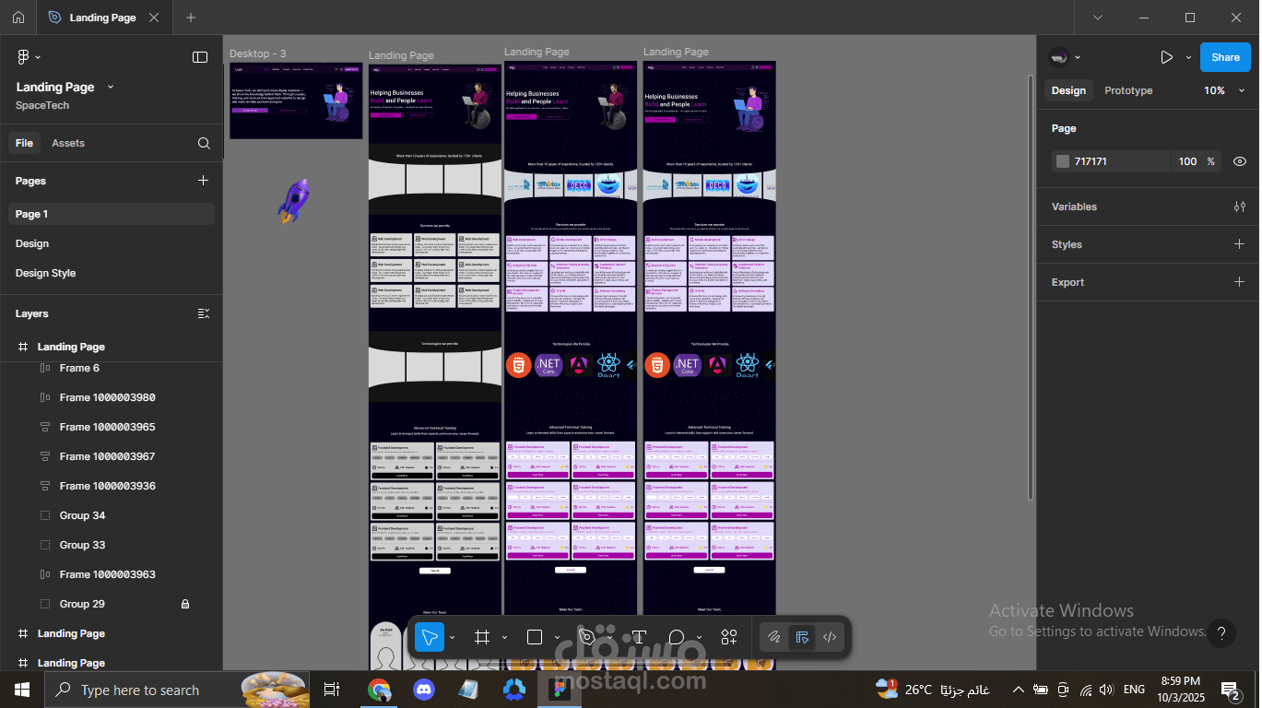Open the Help question mark button
The width and height of the screenshot is (1262, 708).
(x=1221, y=633)
